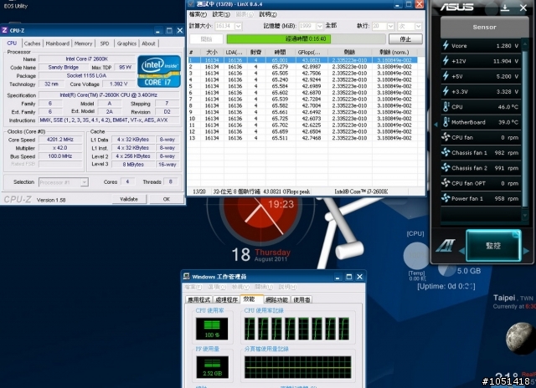Click the +12V lightning bolt icon
Viewport: 536px width, 388px height.
pos(446,61)
